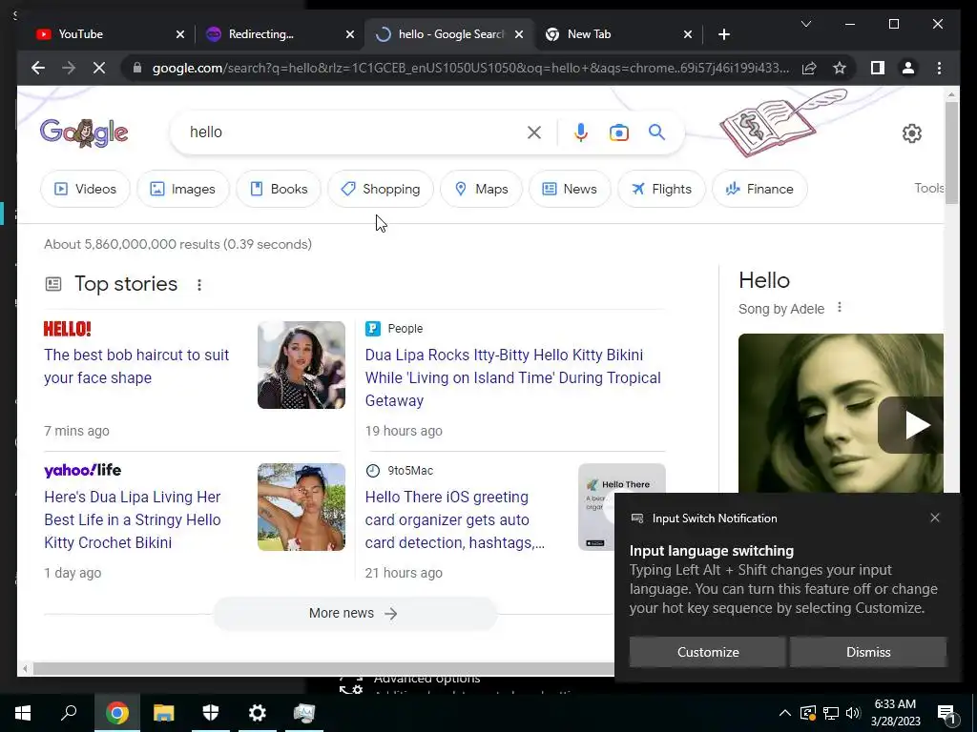
Task: Open options for Hello song panel
Action: (840, 307)
